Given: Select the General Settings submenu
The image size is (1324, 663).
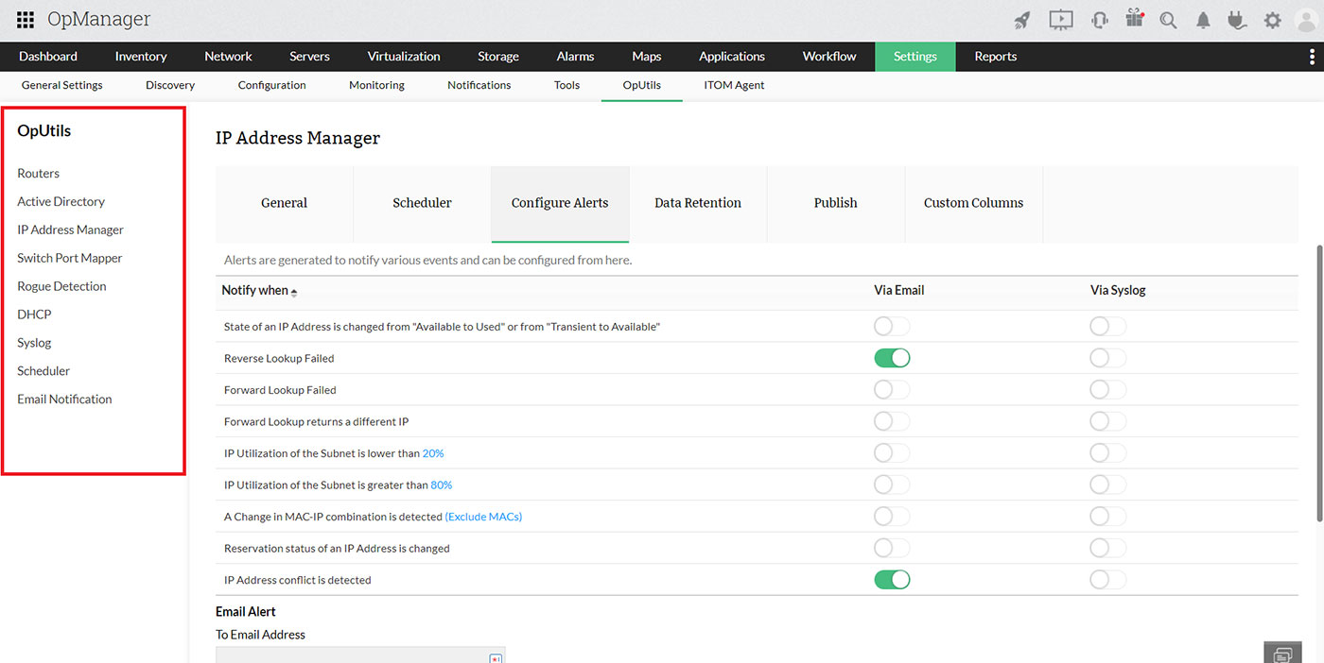Looking at the screenshot, I should coord(62,85).
